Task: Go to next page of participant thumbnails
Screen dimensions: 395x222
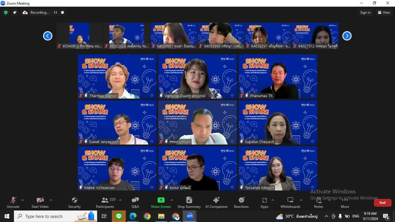Action: [347, 36]
